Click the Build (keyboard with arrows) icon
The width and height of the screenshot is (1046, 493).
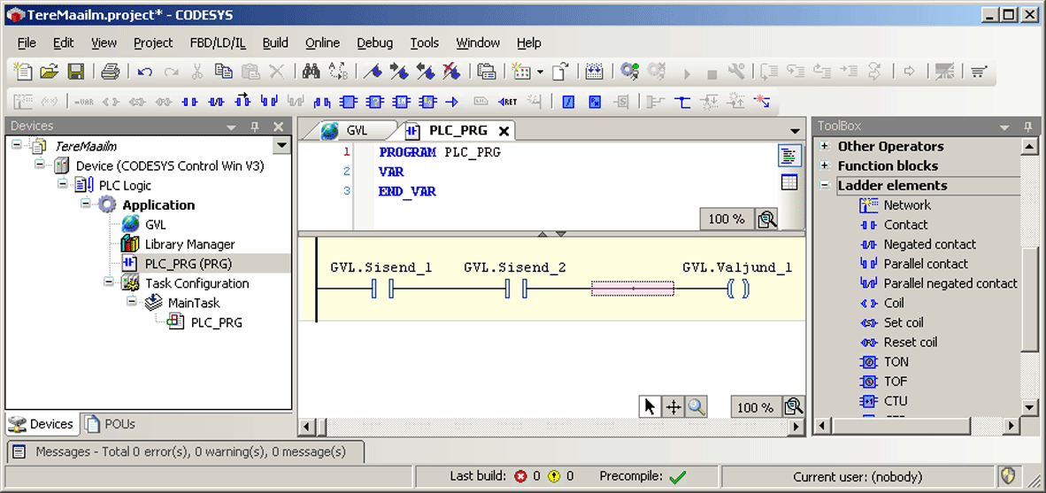[x=593, y=71]
